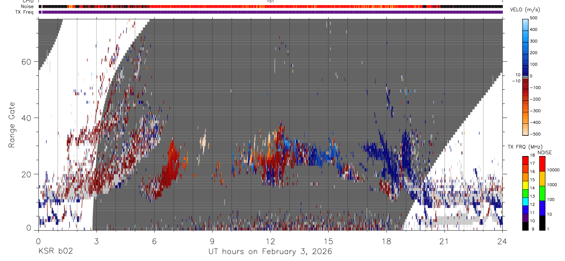Click the Noise strip at top
Viewport: 565px width, 261px height.
[x=270, y=6]
